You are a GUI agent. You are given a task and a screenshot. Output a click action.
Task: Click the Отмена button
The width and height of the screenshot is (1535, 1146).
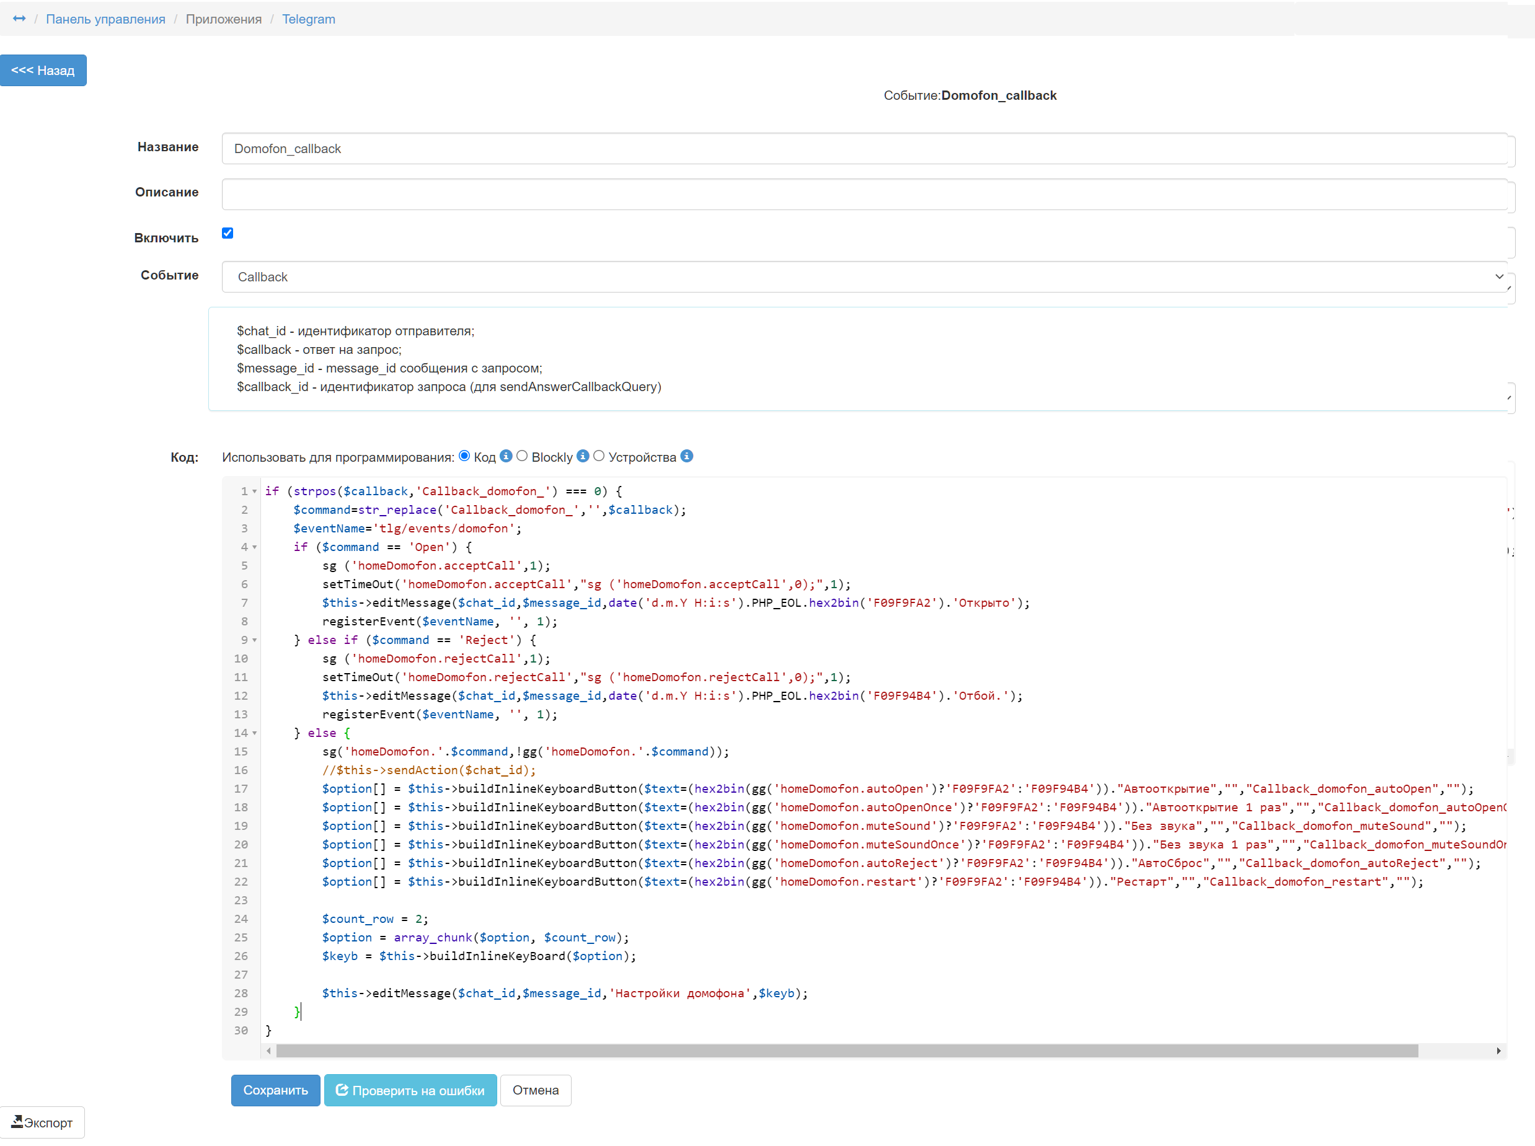click(x=536, y=1090)
